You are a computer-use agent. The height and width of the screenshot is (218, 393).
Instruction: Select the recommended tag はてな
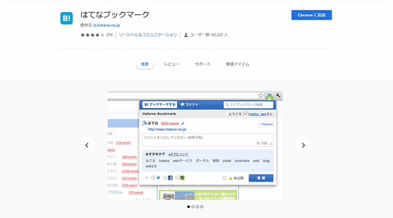(150, 161)
